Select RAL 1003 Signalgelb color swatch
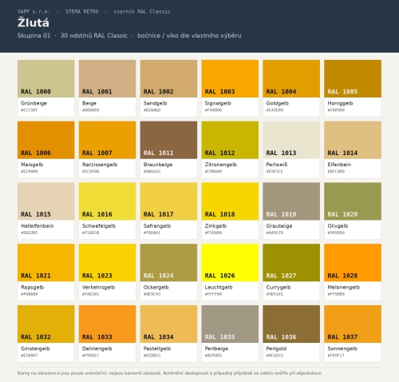 (x=230, y=88)
